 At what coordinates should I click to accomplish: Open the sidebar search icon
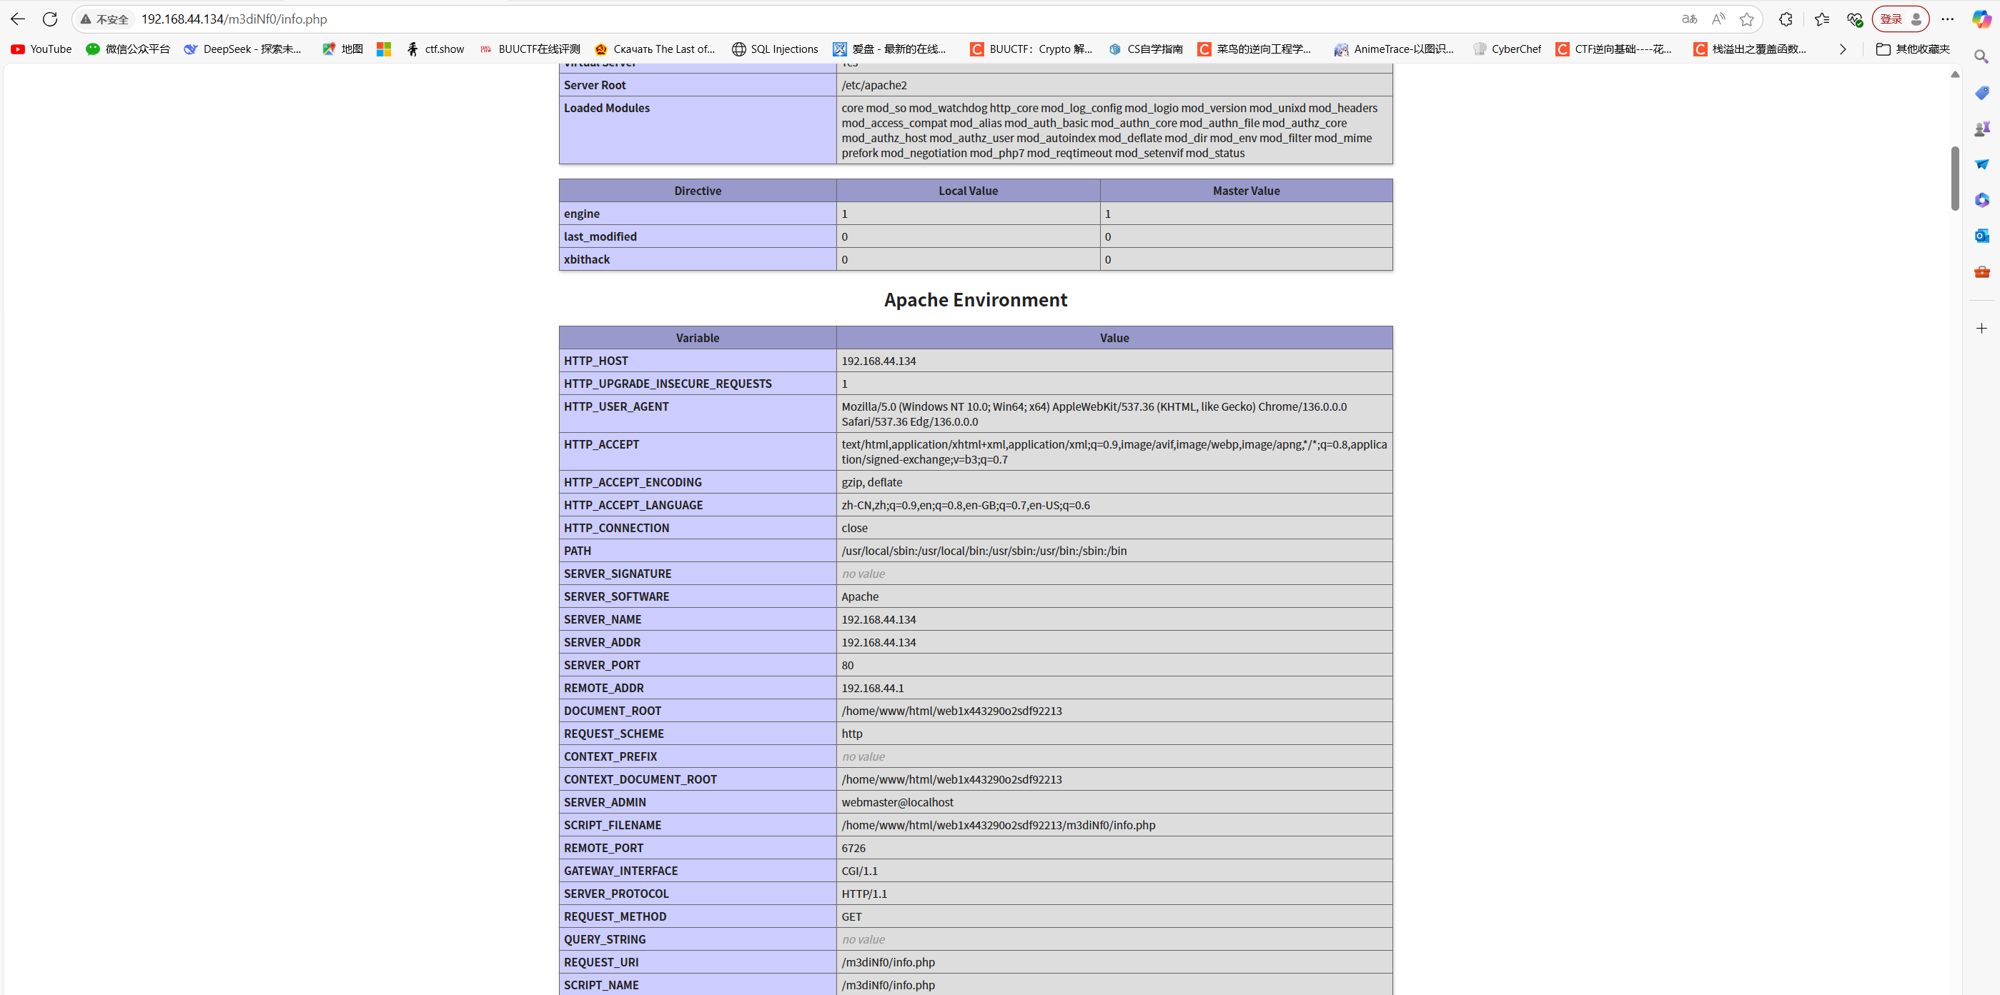(1981, 56)
